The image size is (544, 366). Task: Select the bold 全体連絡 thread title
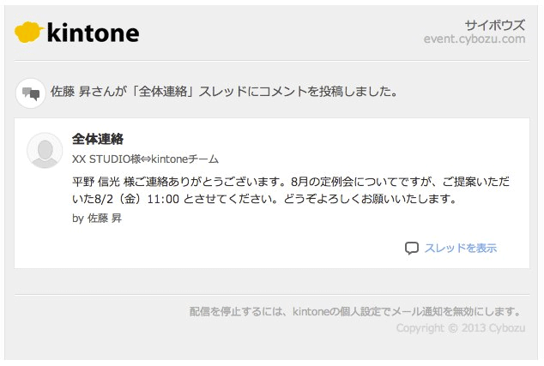click(x=100, y=139)
